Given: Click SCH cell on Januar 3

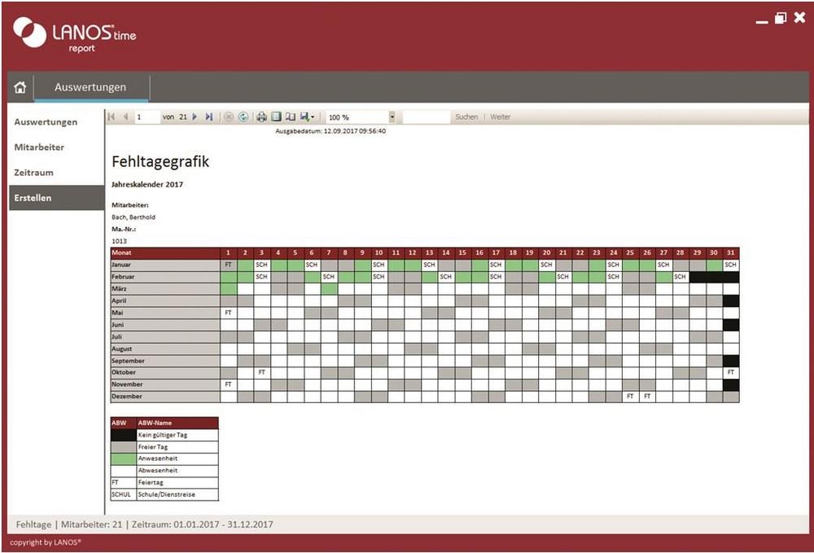Looking at the screenshot, I should click(261, 265).
